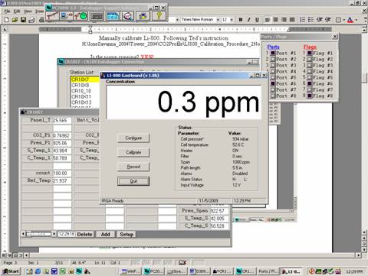Click the Start button on the taskbar
This screenshot has height=276, width=368.
point(11,271)
